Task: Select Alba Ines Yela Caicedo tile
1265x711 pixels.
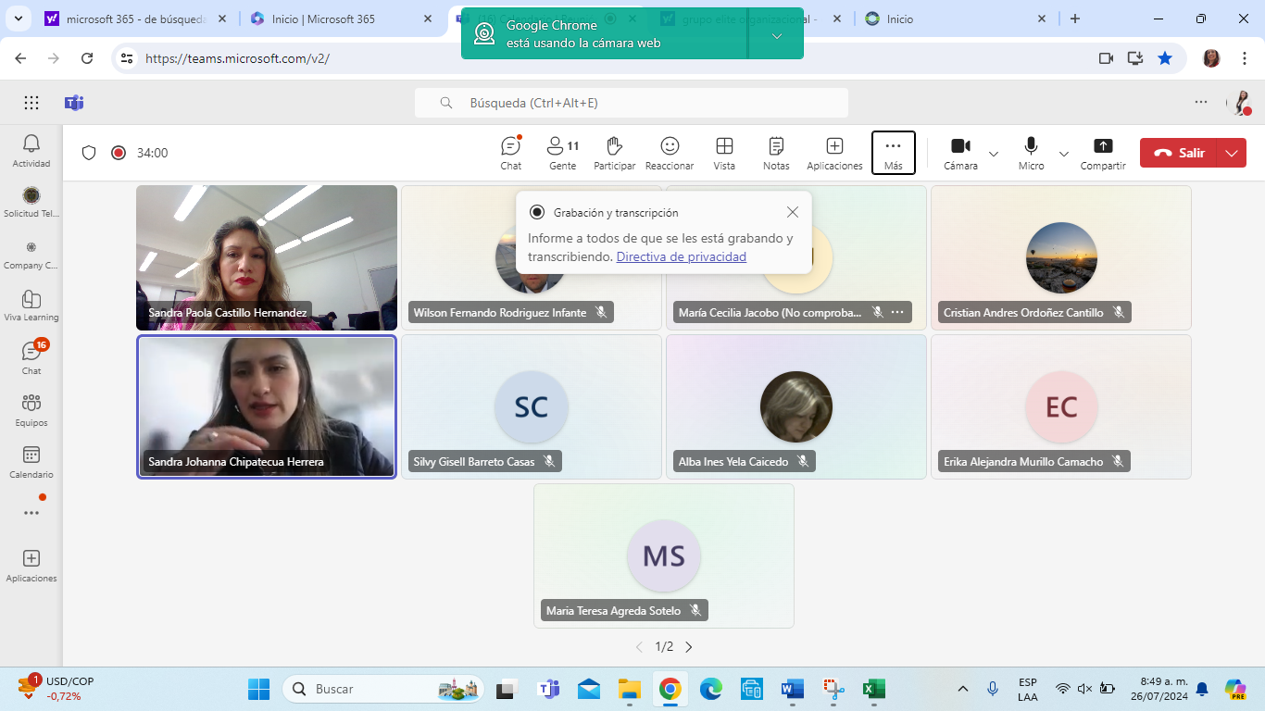Action: point(796,406)
